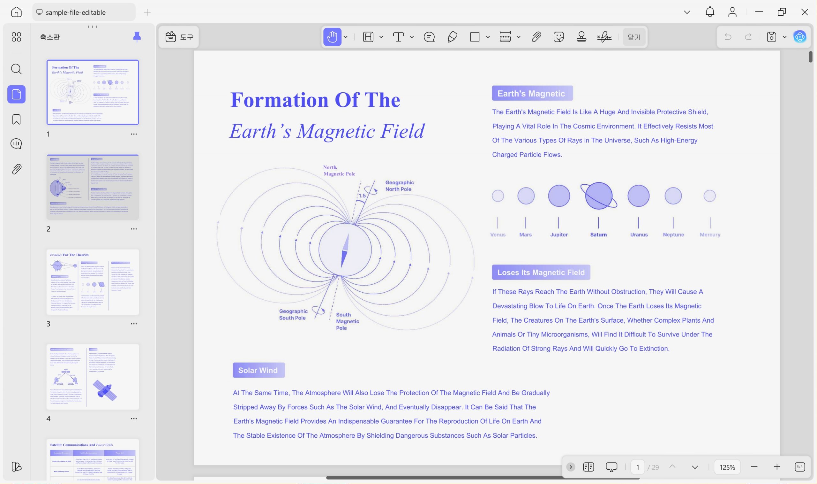817x484 pixels.
Task: Toggle the thumbnail panel pin
Action: click(137, 37)
